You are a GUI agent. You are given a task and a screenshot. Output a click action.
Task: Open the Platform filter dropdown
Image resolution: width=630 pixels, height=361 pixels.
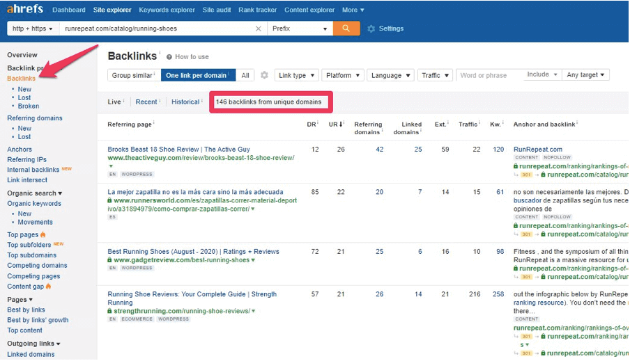(x=343, y=75)
